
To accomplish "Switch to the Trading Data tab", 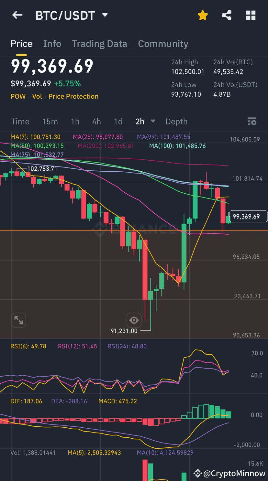I will [99, 43].
